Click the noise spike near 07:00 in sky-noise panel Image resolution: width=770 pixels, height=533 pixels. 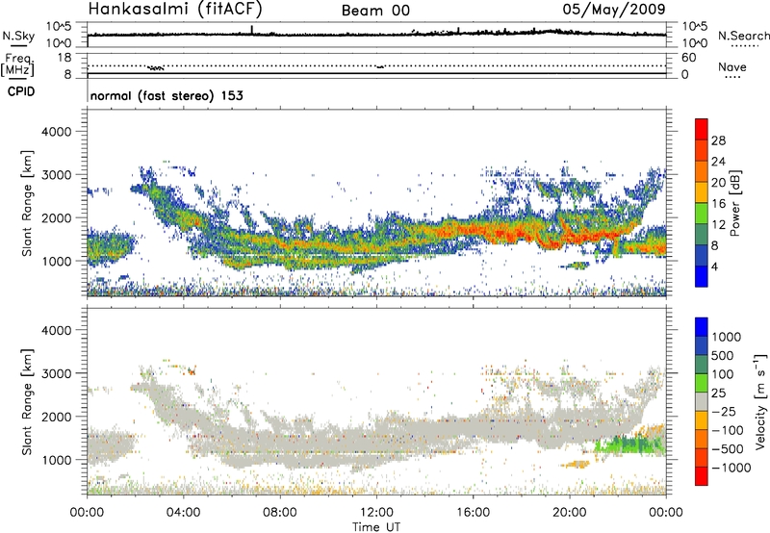(252, 30)
